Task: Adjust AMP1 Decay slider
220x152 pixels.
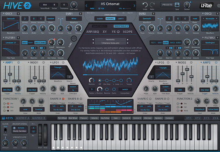Action: [10, 74]
